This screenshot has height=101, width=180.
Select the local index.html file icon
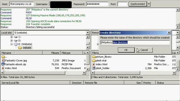(3, 68)
